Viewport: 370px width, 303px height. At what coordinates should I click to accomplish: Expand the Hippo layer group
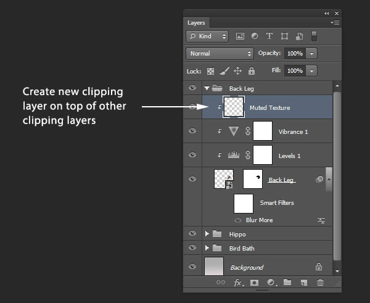click(x=207, y=234)
